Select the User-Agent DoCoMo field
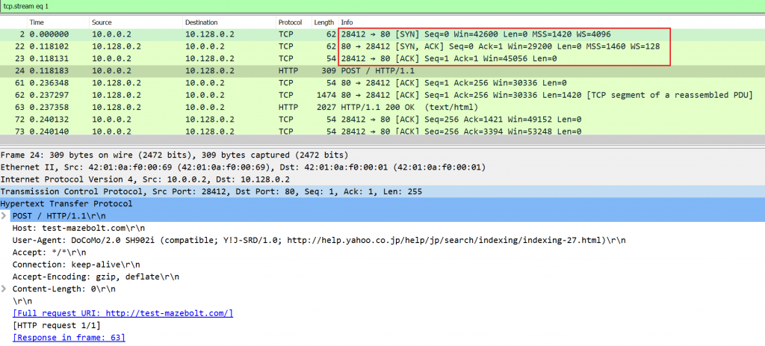 click(x=319, y=240)
